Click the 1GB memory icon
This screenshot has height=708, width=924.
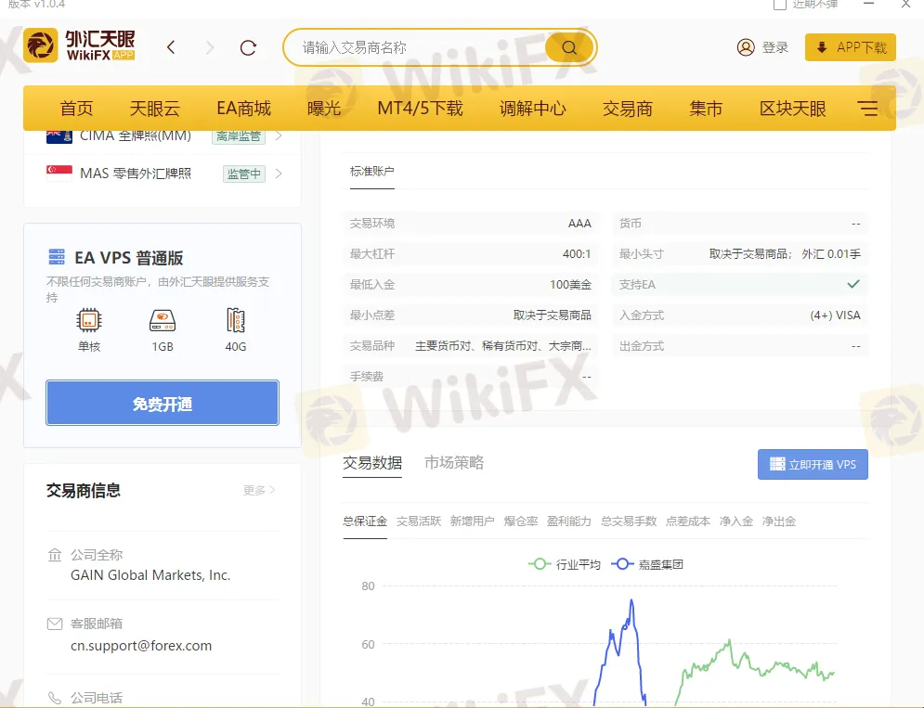(162, 320)
